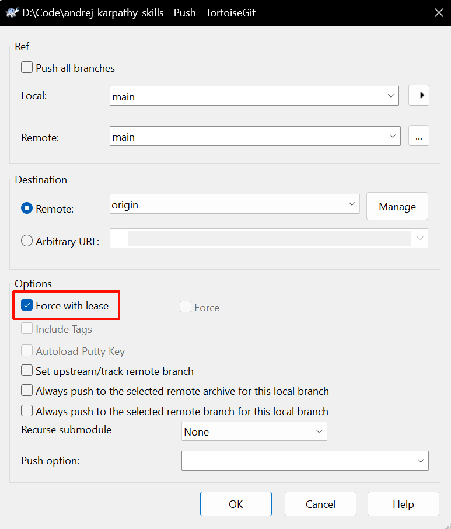This screenshot has width=451, height=529.
Task: Select the Arbitrary URL radio button
Action: (x=27, y=241)
